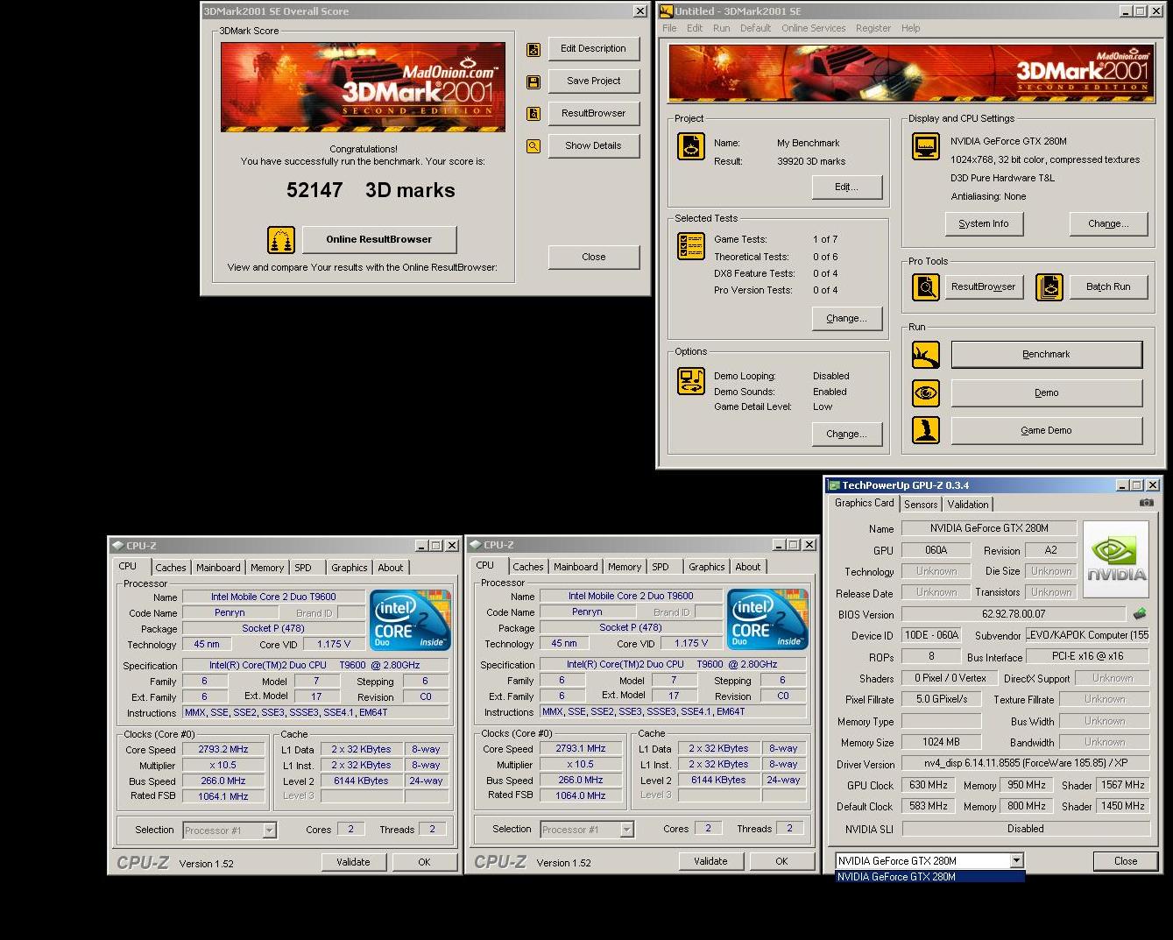Click the Benchmark run icon

coord(926,355)
